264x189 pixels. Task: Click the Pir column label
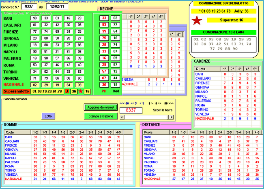(x=104, y=91)
